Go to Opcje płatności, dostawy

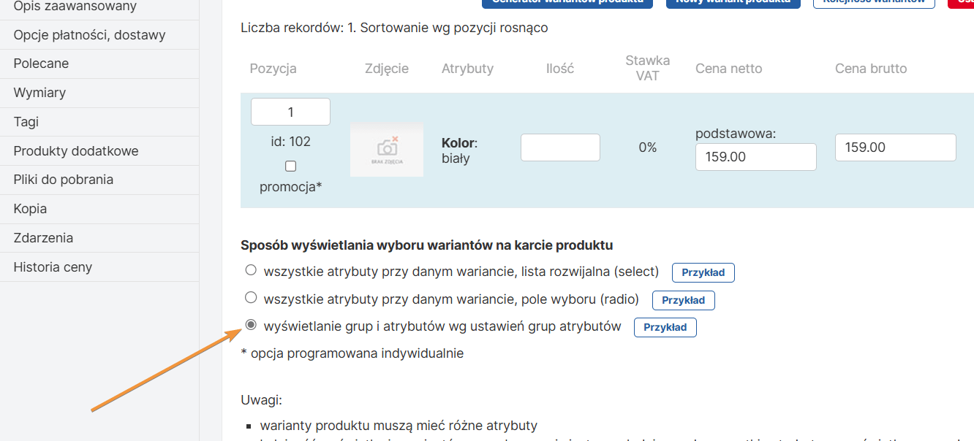tap(89, 35)
